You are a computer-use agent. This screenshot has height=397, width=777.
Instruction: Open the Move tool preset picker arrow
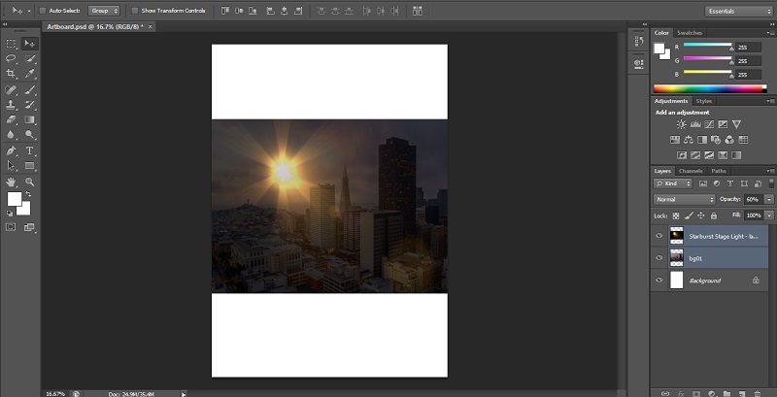tap(29, 11)
